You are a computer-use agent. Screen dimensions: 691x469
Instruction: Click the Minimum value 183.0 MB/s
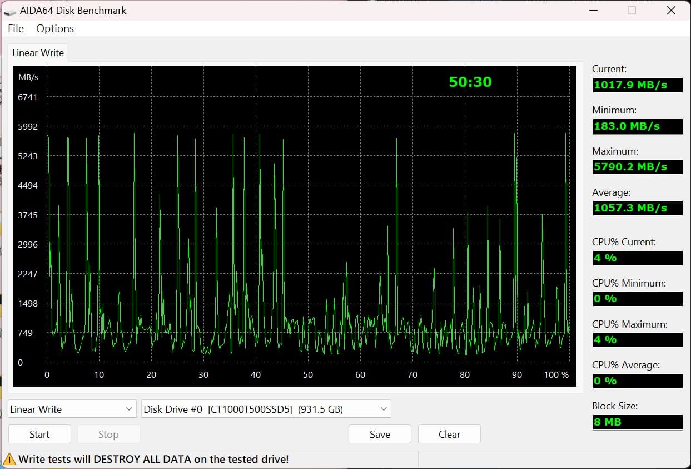638,126
